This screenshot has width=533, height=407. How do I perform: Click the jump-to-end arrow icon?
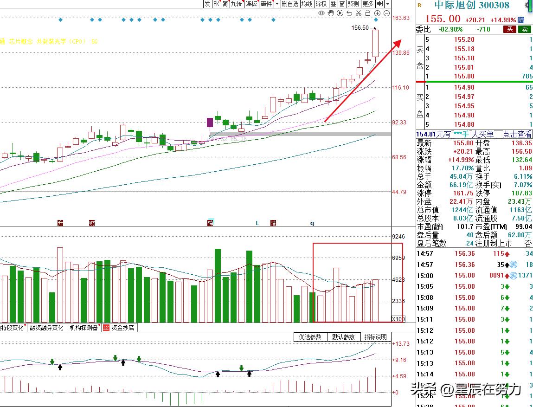coord(380,4)
